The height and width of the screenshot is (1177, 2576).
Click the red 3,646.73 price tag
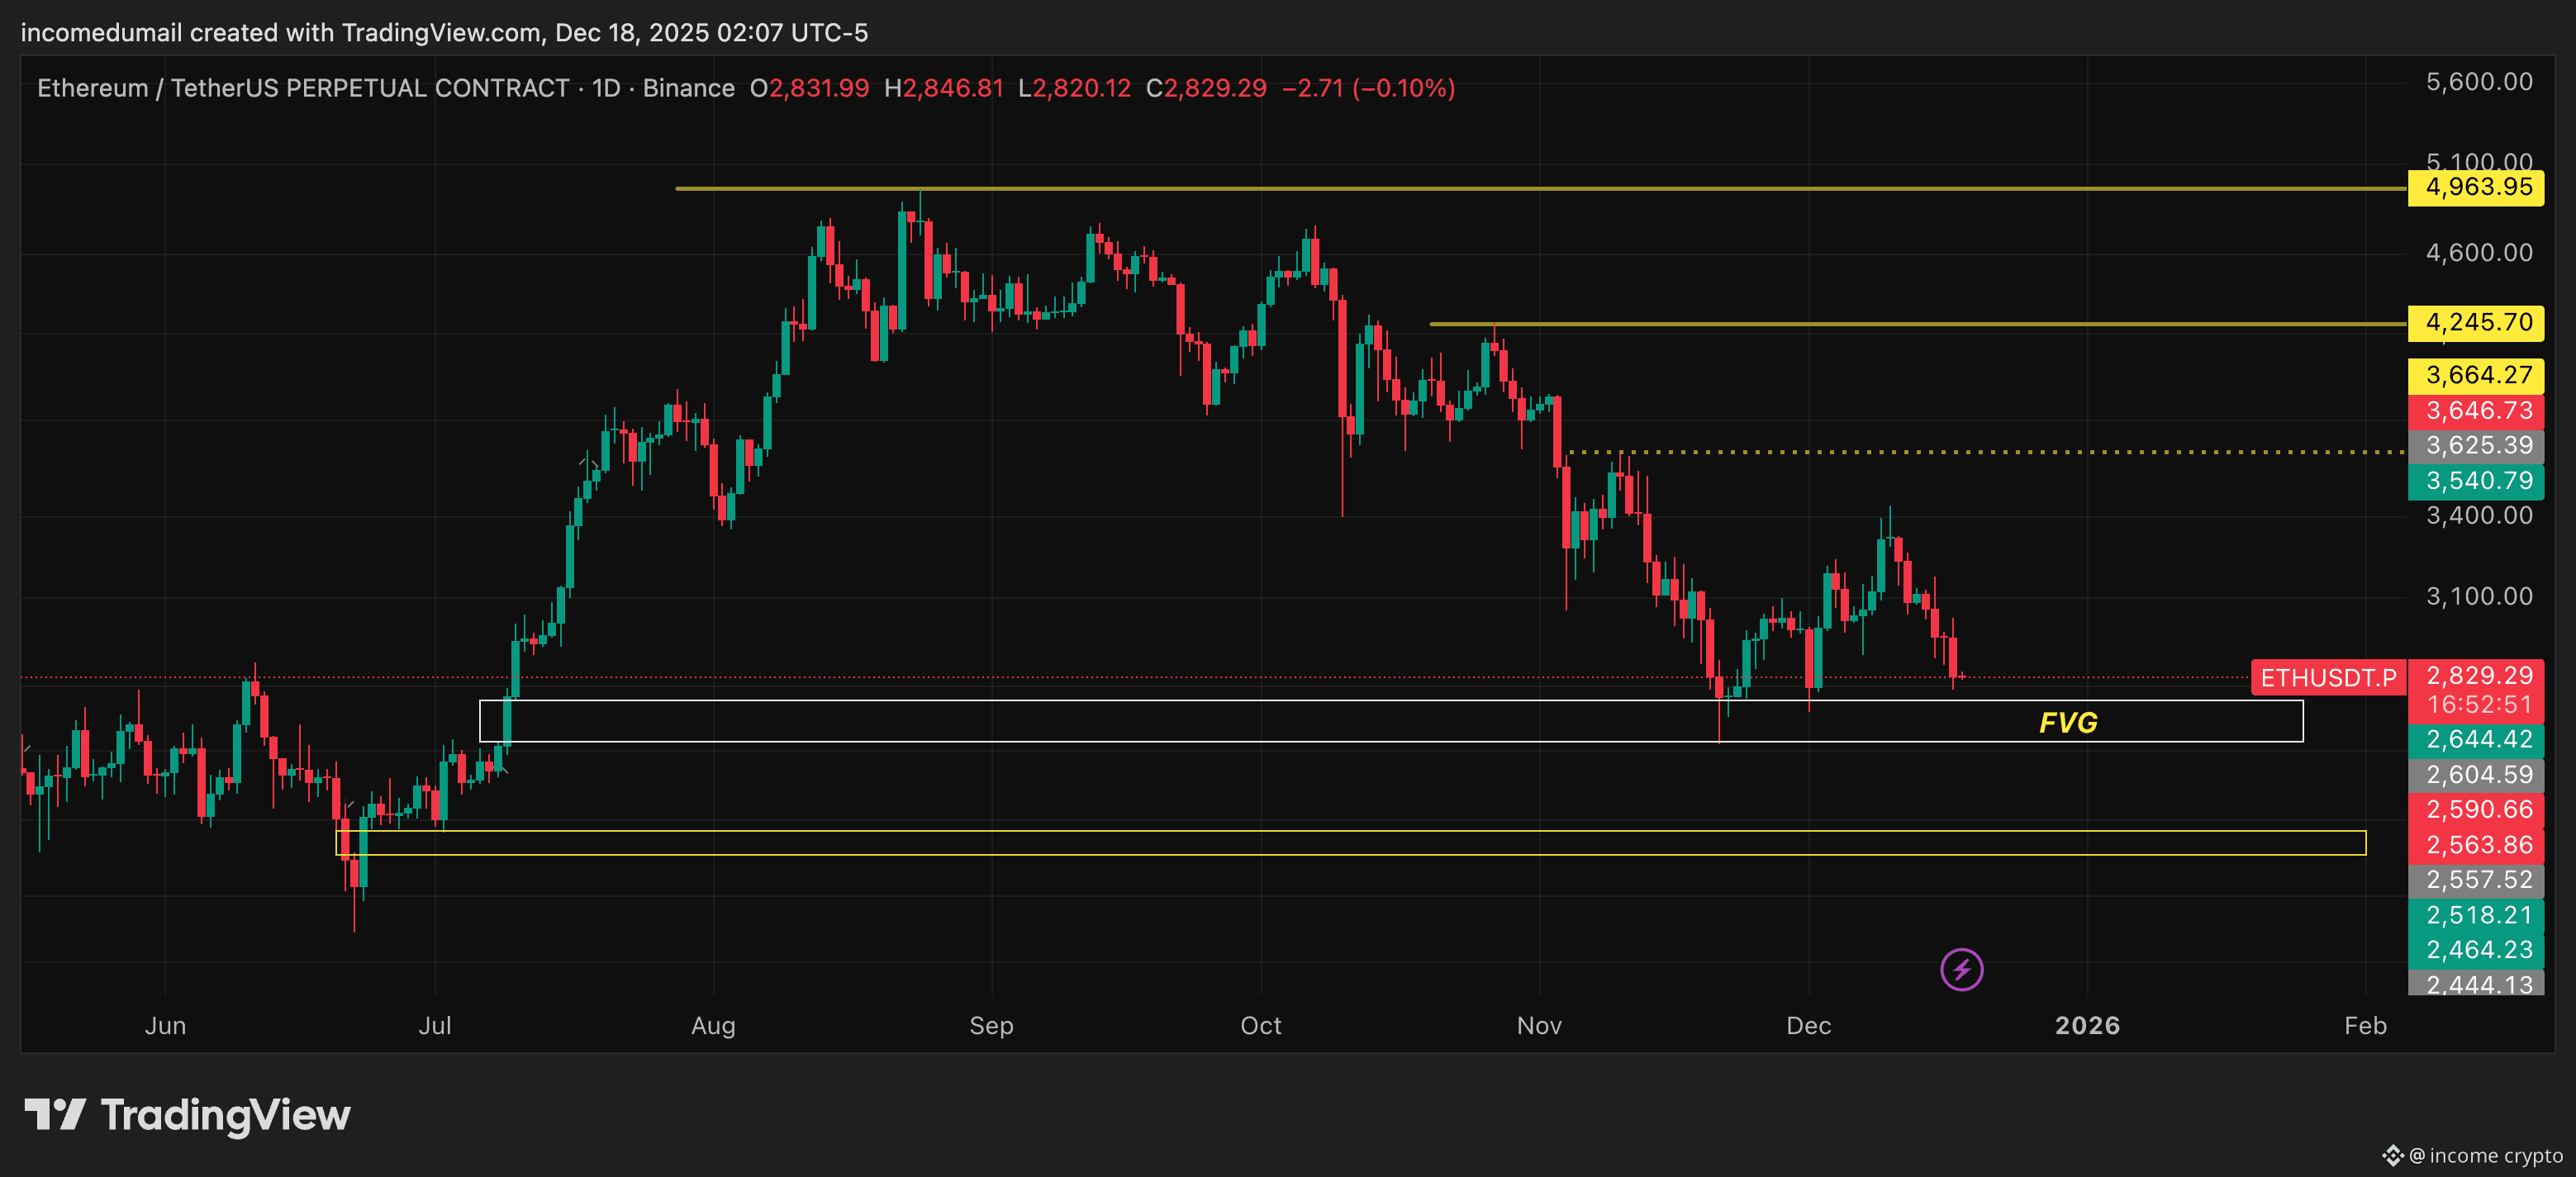pyautogui.click(x=2477, y=411)
